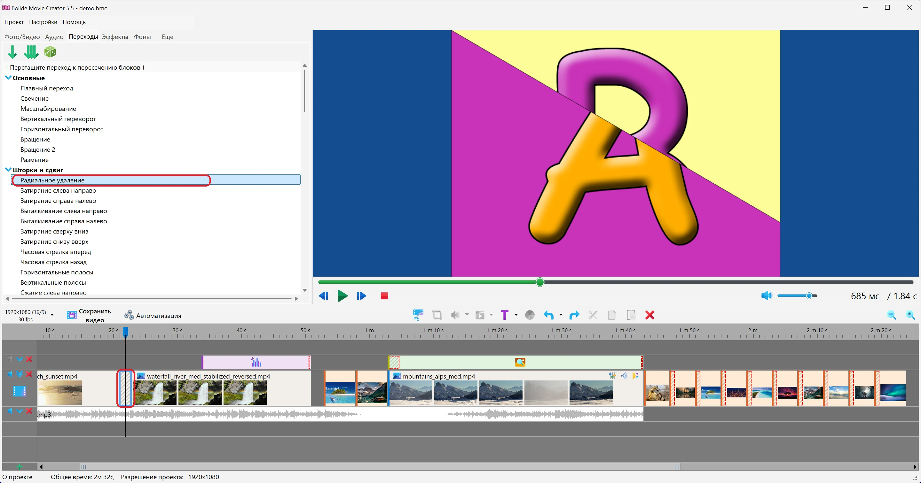The width and height of the screenshot is (921, 483).
Task: Select the crop tool in the timeline toolbar
Action: coord(437,315)
